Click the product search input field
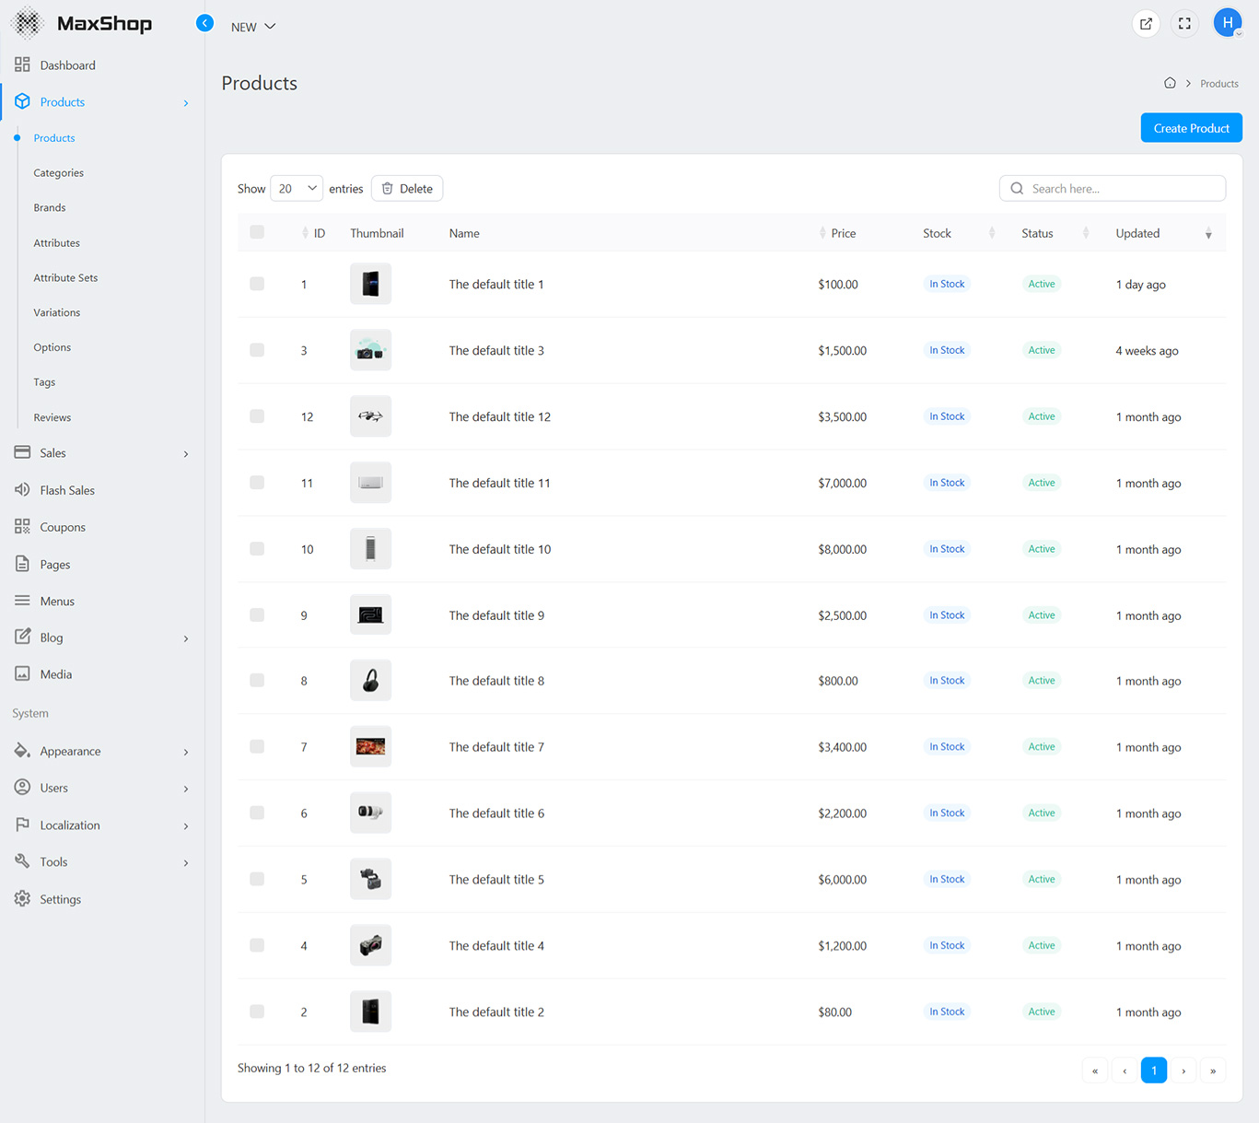 (x=1122, y=189)
